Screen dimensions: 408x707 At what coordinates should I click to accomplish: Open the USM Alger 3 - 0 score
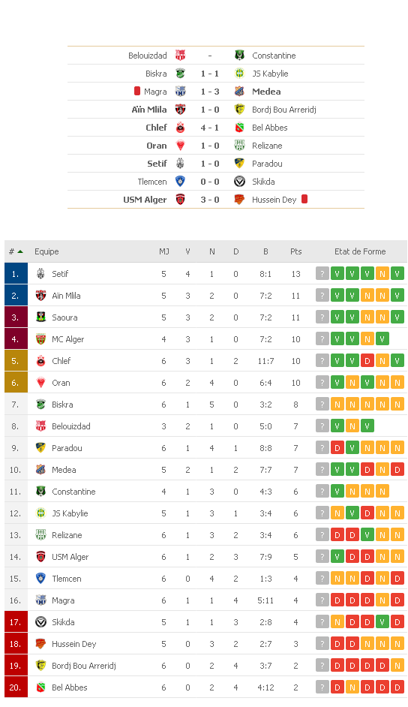tap(210, 200)
